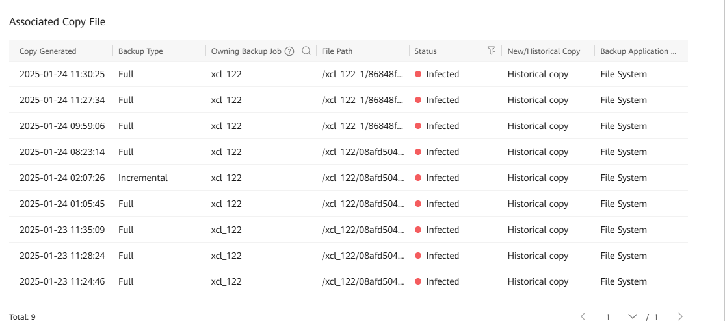The image size is (725, 321).
Task: Go to the previous page arrow
Action: point(583,316)
